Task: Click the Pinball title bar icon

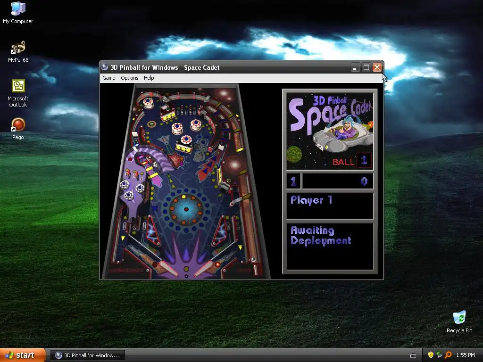Action: [105, 67]
